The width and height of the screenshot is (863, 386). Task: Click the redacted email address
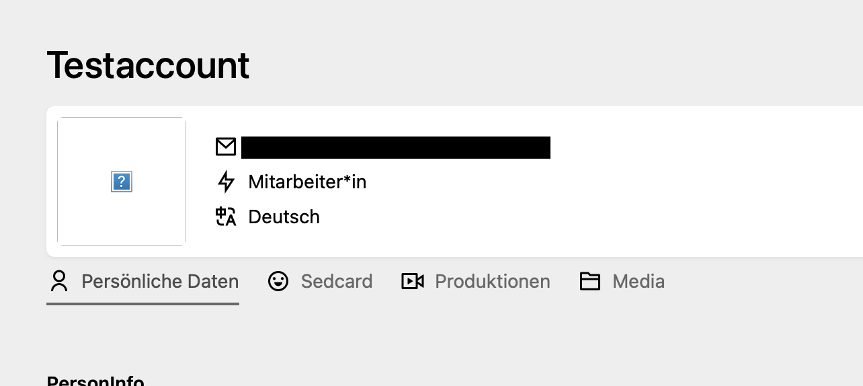tap(395, 147)
